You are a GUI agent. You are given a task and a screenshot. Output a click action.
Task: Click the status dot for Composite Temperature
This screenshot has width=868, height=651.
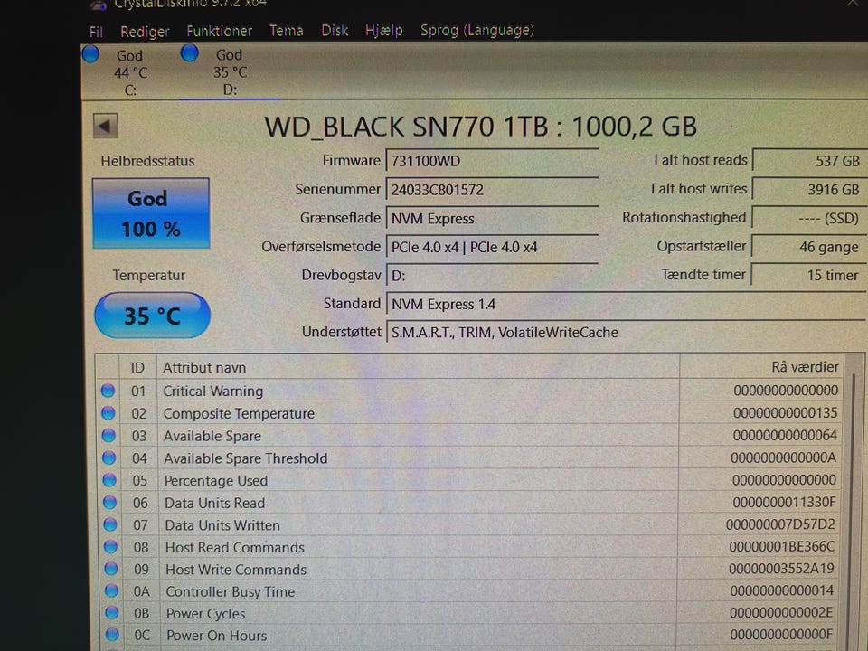108,413
